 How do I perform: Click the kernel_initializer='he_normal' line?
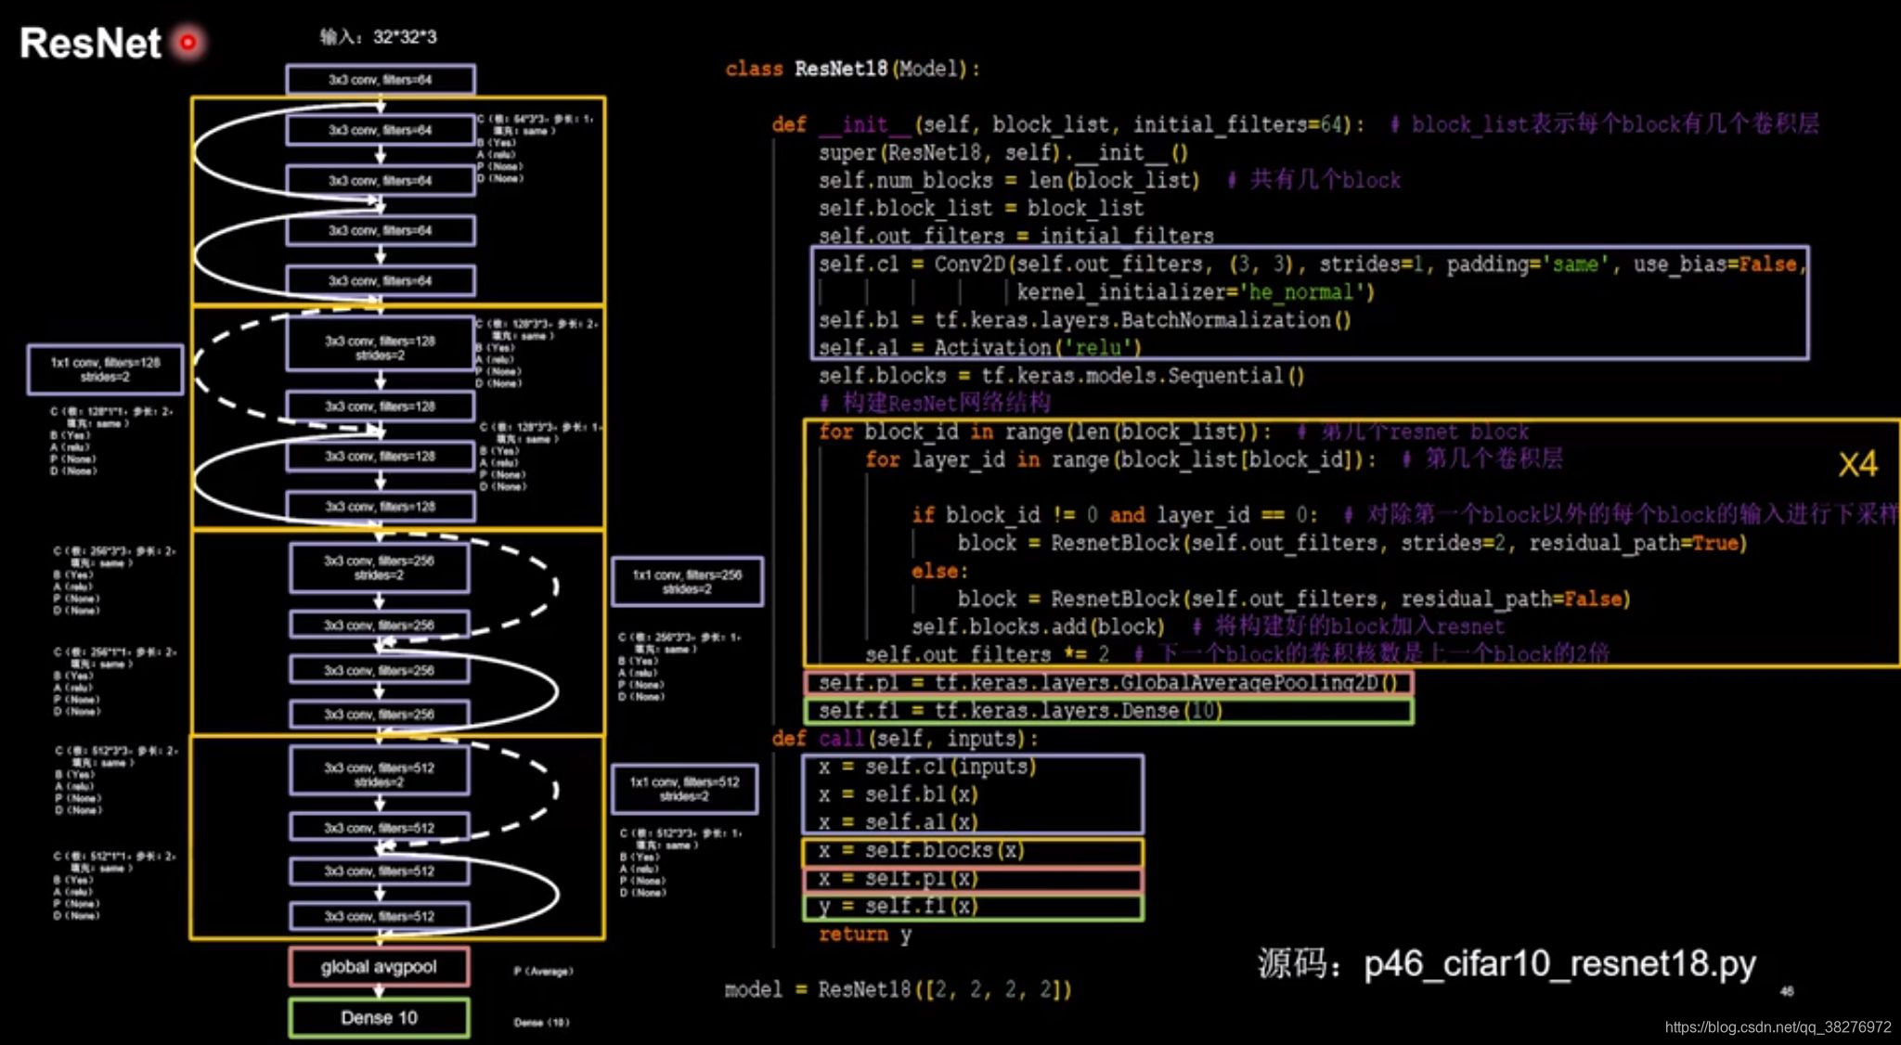[x=1195, y=291]
